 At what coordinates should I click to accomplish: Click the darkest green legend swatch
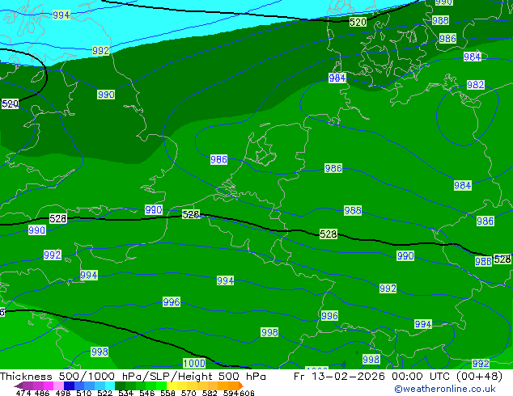point(120,385)
